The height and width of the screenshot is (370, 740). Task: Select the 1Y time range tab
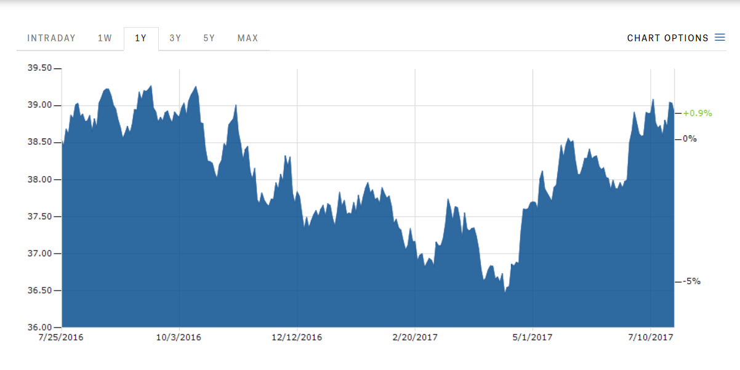(x=141, y=38)
